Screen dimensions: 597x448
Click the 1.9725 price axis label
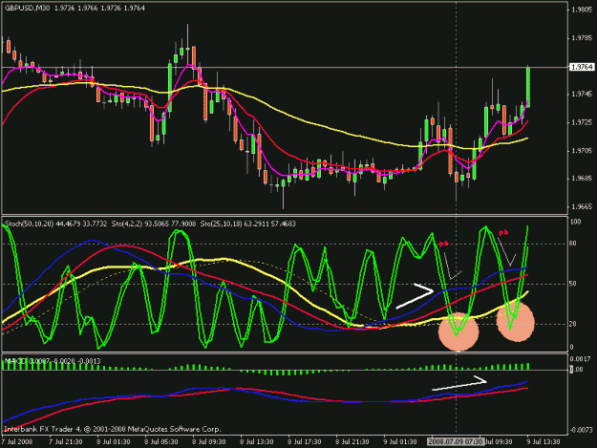pyautogui.click(x=582, y=122)
